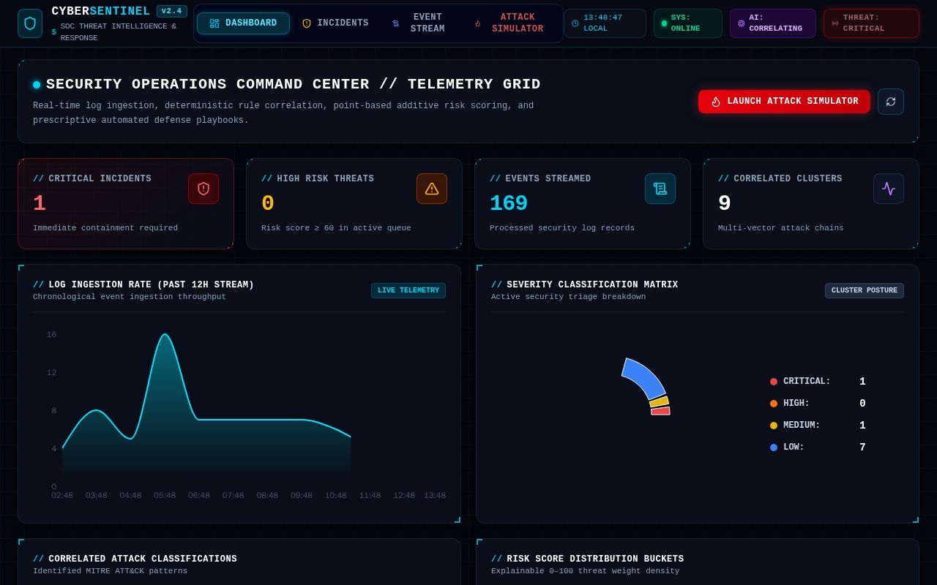937x585 pixels.
Task: Click the blue LOW legend dot
Action: [x=774, y=448]
